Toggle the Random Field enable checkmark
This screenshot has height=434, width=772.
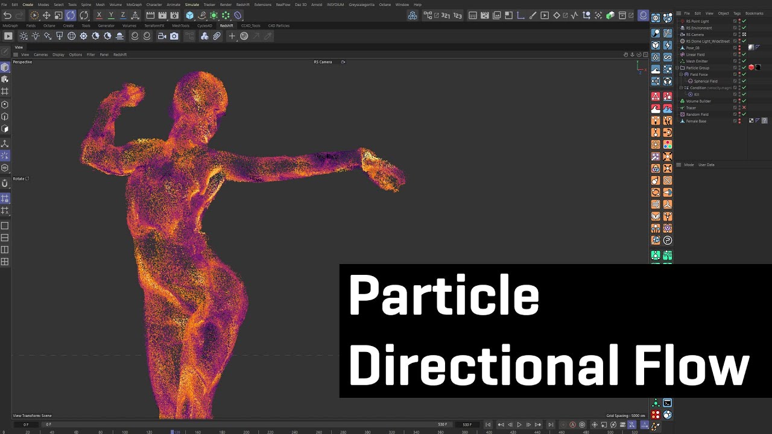point(744,115)
